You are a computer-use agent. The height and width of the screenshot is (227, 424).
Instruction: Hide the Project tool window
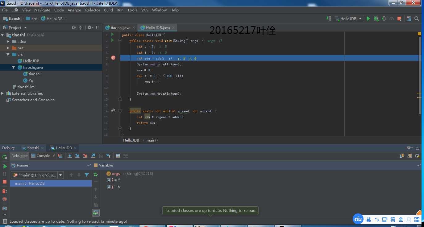click(x=98, y=27)
